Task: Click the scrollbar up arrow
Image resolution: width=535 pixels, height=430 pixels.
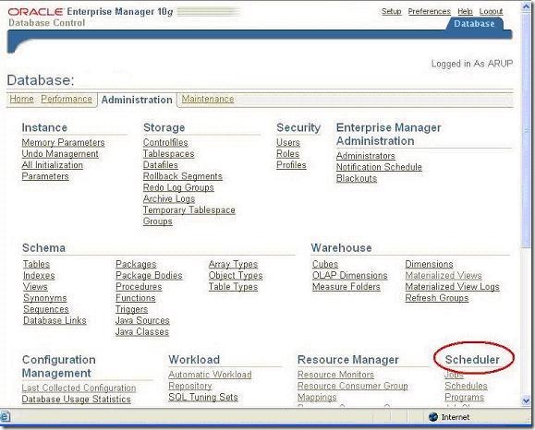Action: 526,7
